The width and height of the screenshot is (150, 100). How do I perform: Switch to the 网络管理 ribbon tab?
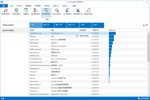pyautogui.click(x=37, y=6)
